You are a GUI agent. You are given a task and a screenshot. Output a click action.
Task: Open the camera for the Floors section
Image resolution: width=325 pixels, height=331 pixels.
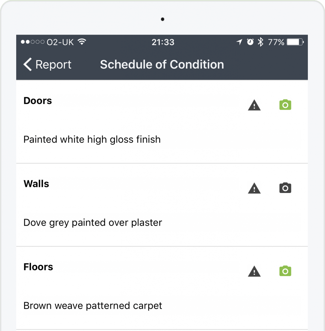click(x=285, y=271)
